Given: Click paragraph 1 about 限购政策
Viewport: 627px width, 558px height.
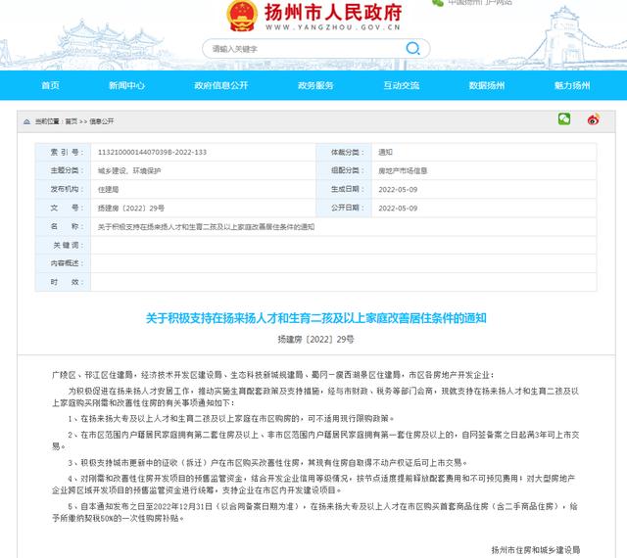Looking at the screenshot, I should pos(231,419).
